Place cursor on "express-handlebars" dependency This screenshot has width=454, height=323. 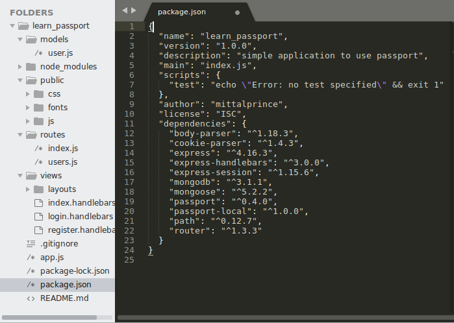pos(221,163)
